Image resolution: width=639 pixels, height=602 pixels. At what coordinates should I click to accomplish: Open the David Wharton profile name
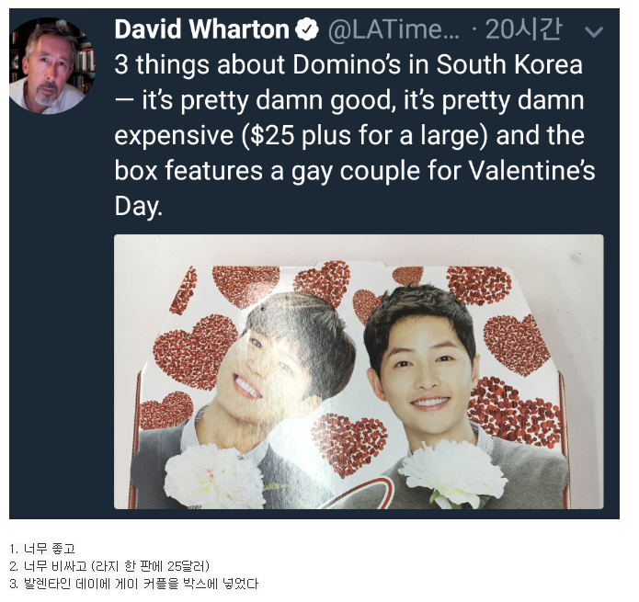pyautogui.click(x=202, y=29)
